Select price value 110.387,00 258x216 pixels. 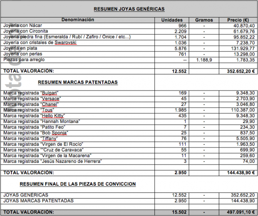click(243, 110)
